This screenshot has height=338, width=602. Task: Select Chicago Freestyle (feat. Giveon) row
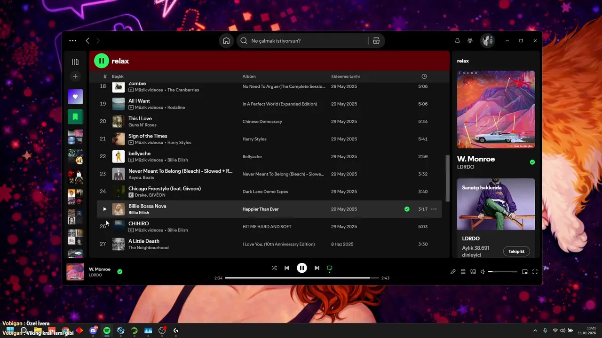click(269, 192)
